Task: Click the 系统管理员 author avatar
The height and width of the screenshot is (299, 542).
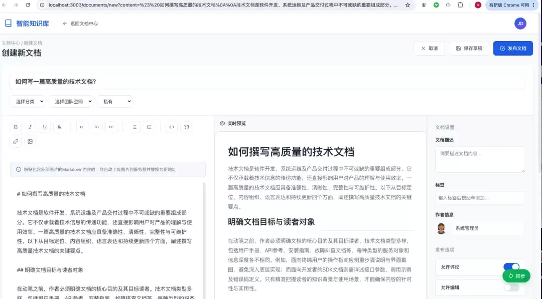Action: coord(441,228)
